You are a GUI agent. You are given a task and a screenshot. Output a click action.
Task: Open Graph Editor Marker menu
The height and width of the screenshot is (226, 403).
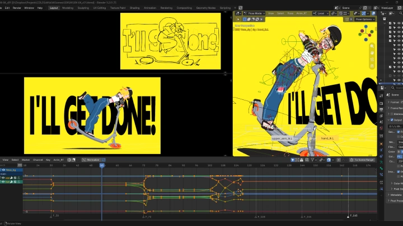(26, 160)
